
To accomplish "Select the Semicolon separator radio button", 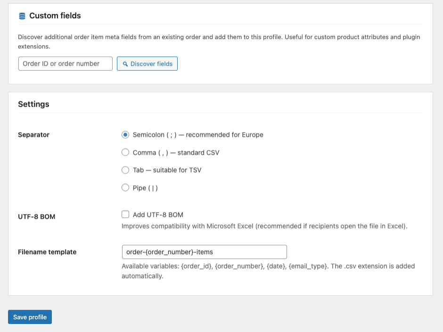I will [x=125, y=135].
